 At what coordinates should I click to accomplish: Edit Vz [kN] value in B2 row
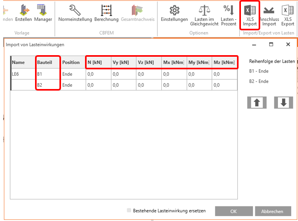click(149, 85)
